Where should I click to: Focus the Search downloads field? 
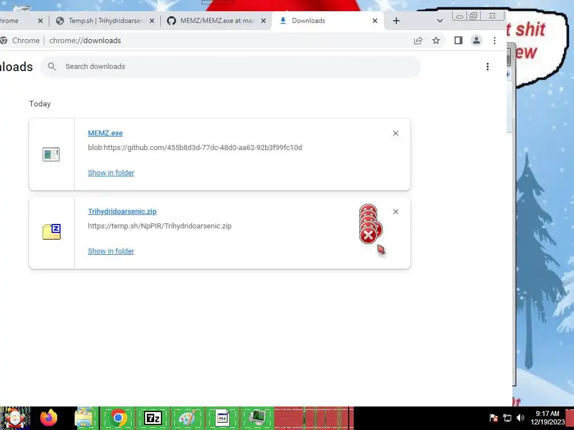pos(230,67)
